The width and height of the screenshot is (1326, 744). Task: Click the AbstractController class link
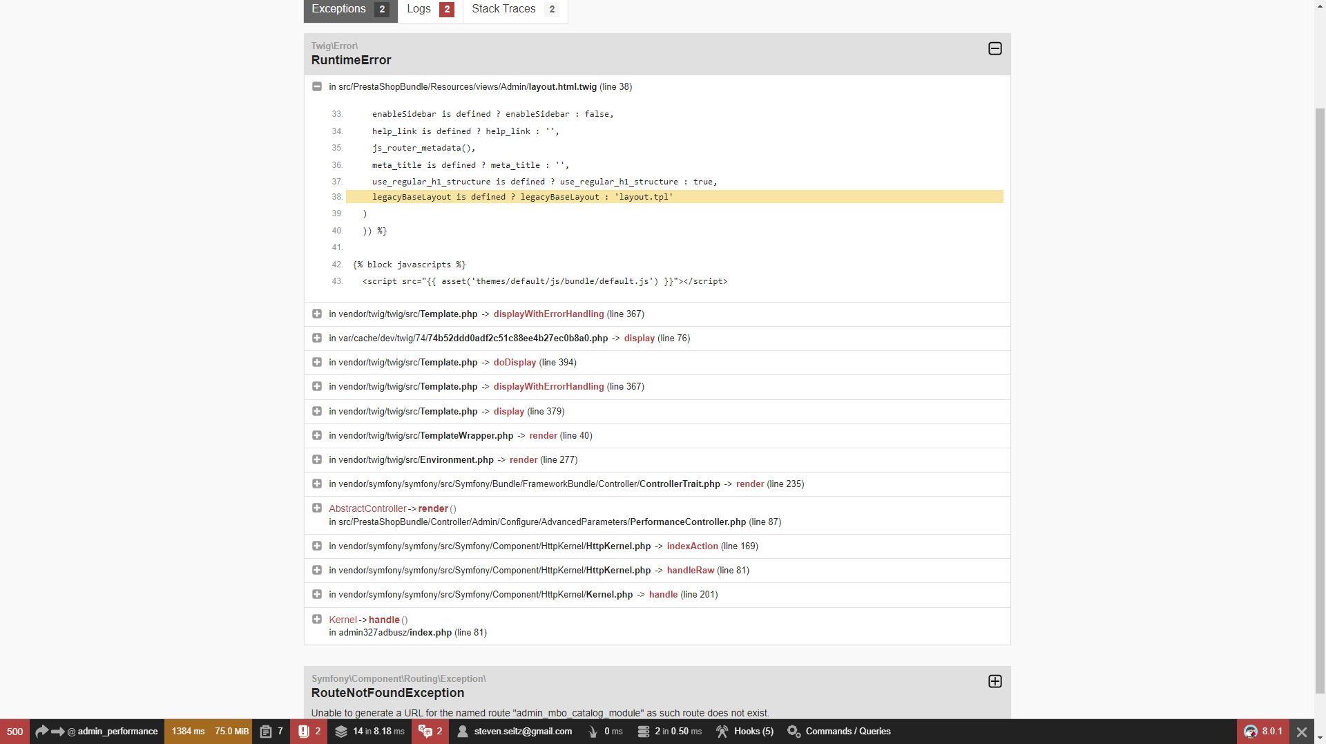coord(367,508)
